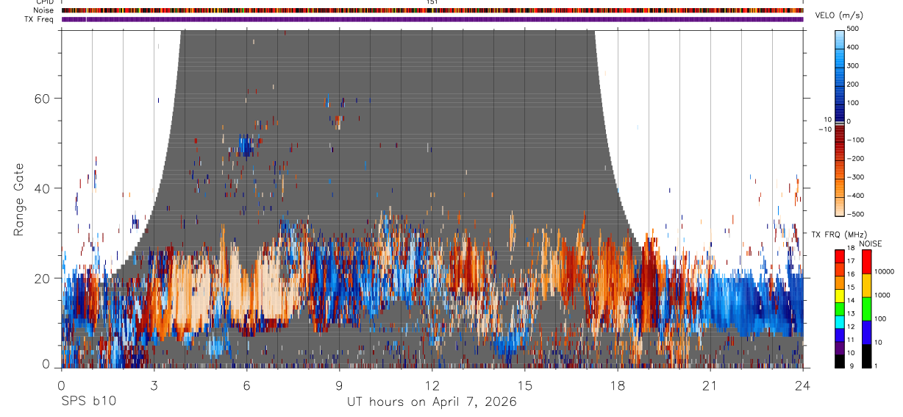Click the -500 tick on velocity colorbar
This screenshot has width=903, height=417.
[x=854, y=214]
